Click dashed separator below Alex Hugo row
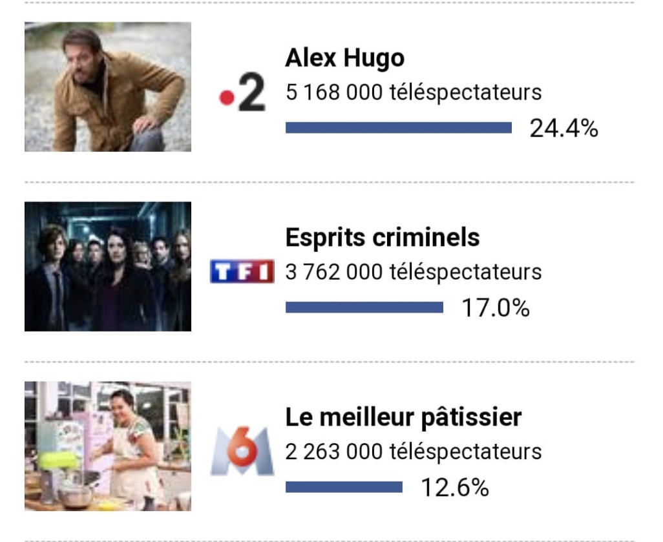This screenshot has height=542, width=663. coord(330,182)
